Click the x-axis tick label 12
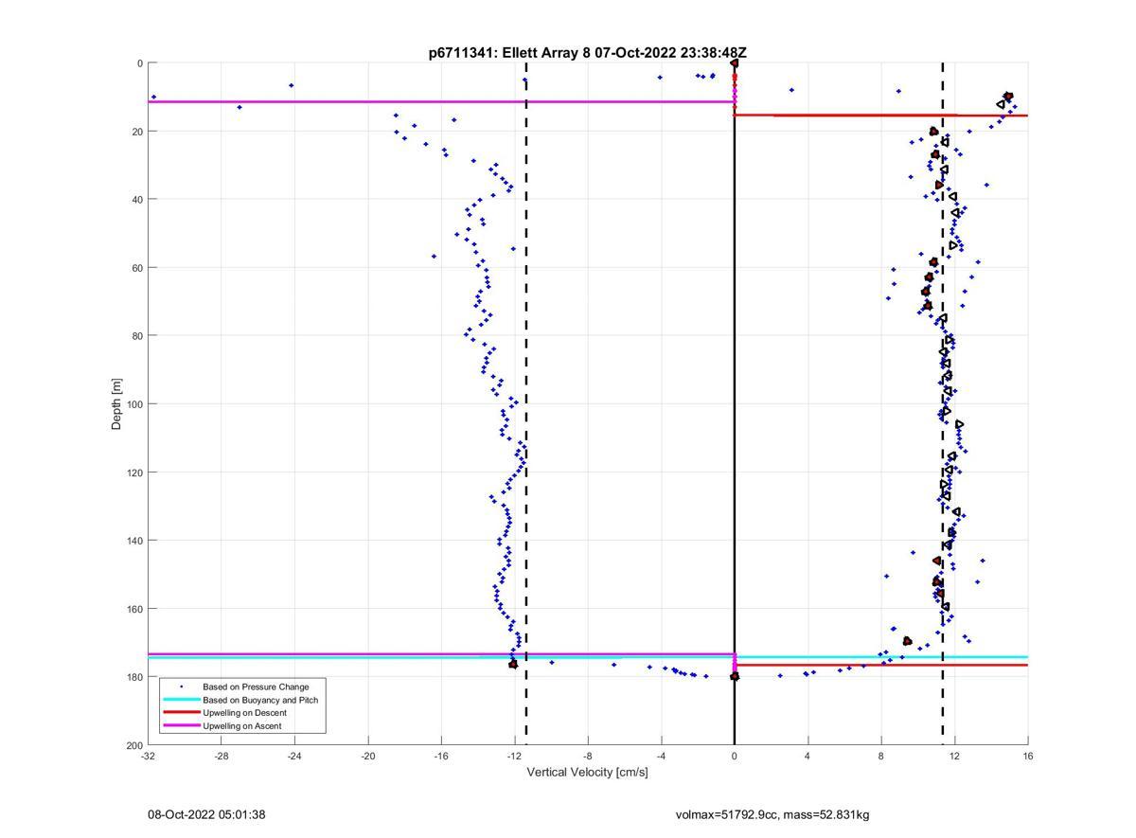 pyautogui.click(x=954, y=756)
